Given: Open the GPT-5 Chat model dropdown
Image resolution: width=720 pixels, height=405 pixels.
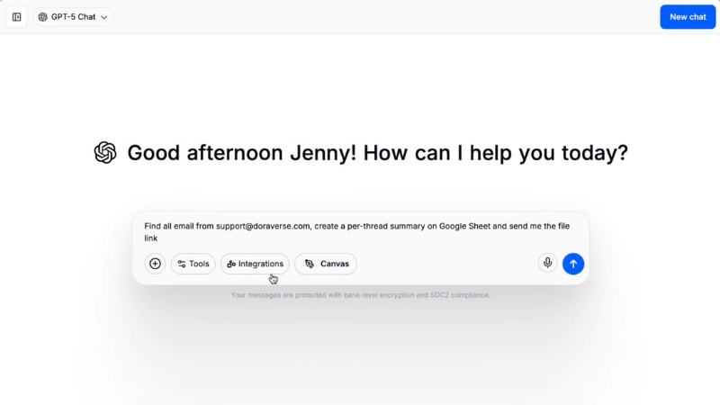Looking at the screenshot, I should pos(74,17).
